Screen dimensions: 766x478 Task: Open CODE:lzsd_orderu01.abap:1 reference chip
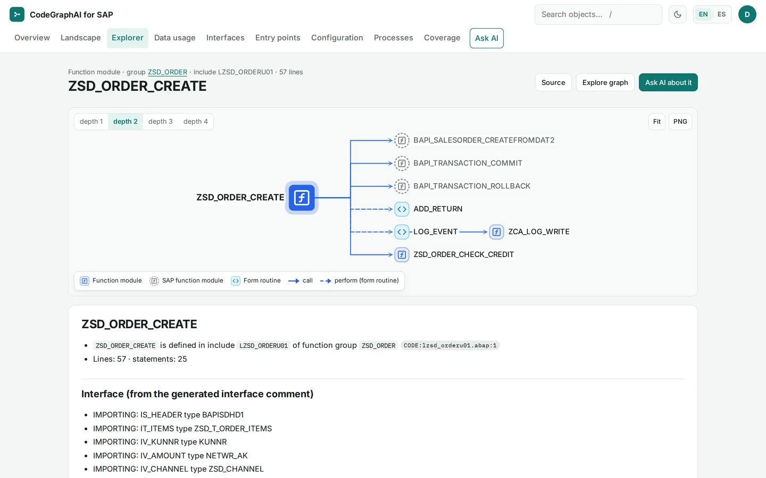pyautogui.click(x=450, y=345)
